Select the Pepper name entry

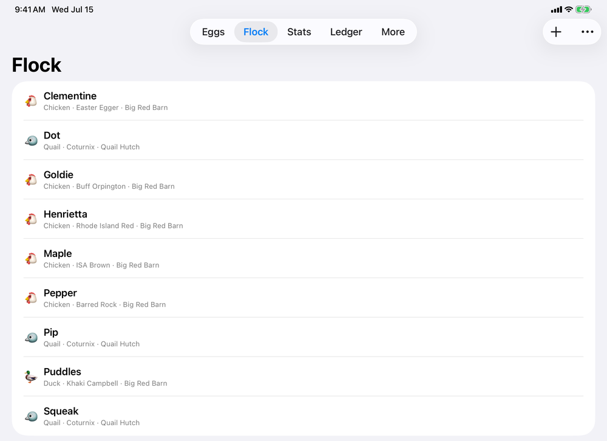coord(60,293)
